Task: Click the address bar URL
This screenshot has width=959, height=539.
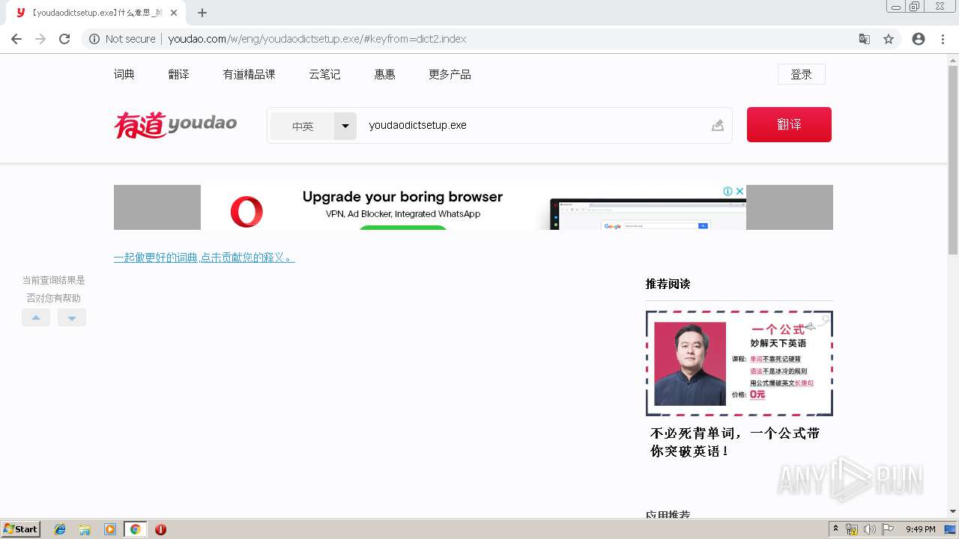Action: pyautogui.click(x=317, y=39)
